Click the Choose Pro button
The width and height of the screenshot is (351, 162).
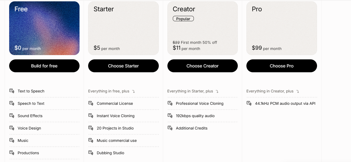pyautogui.click(x=281, y=66)
